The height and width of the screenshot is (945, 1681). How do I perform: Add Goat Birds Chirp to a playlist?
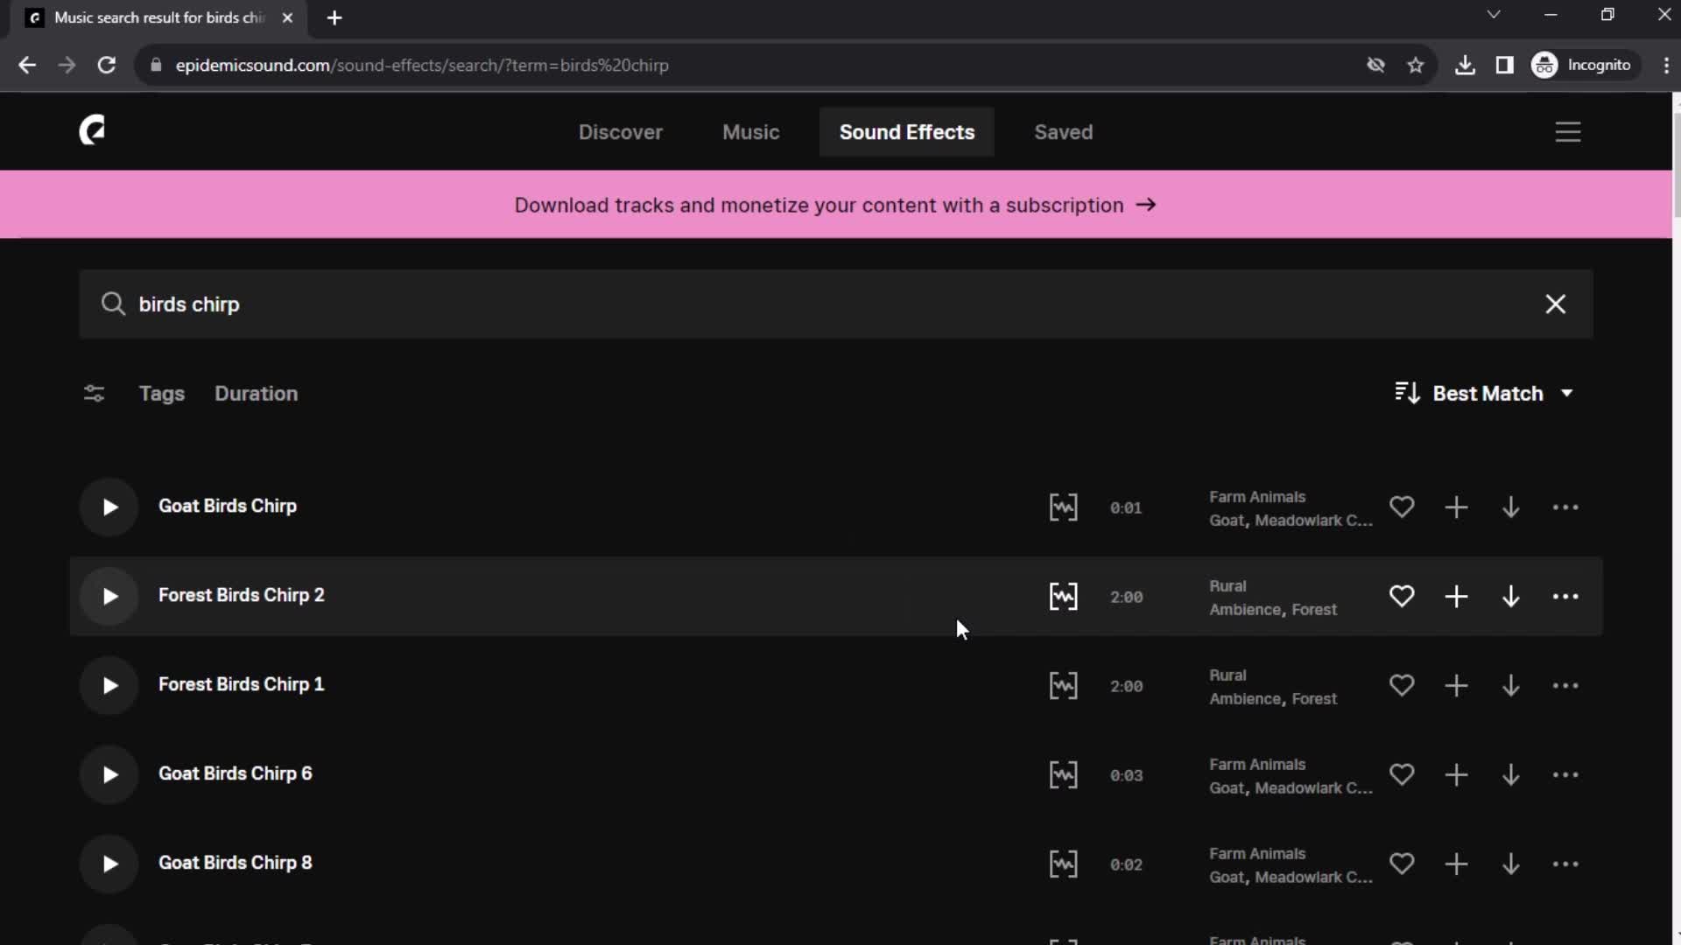tap(1456, 507)
